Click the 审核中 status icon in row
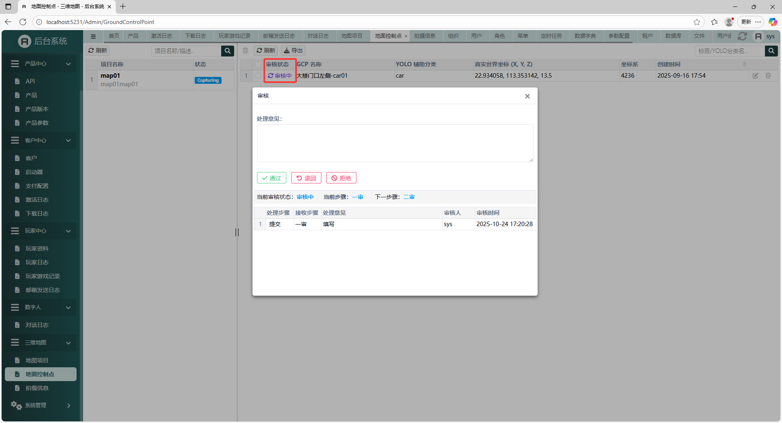Screen dimensions: 782x423 tap(270, 76)
